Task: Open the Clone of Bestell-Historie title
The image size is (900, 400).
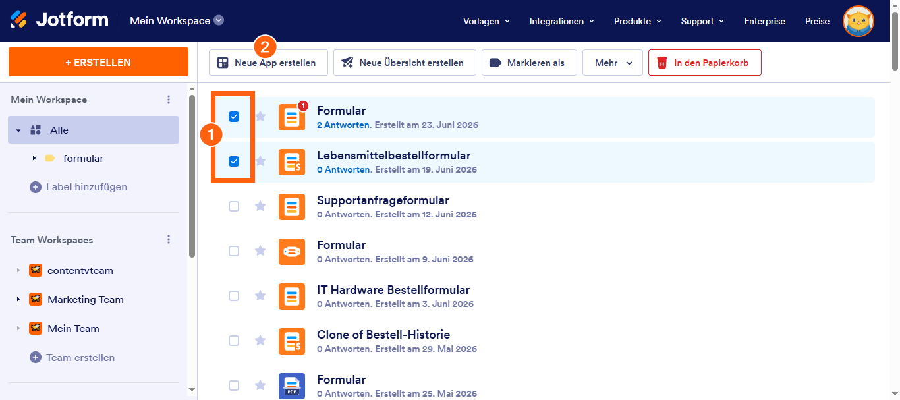Action: 383,335
